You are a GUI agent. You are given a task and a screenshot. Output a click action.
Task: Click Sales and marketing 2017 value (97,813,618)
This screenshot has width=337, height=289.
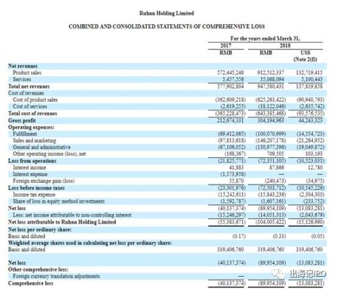pos(232,140)
